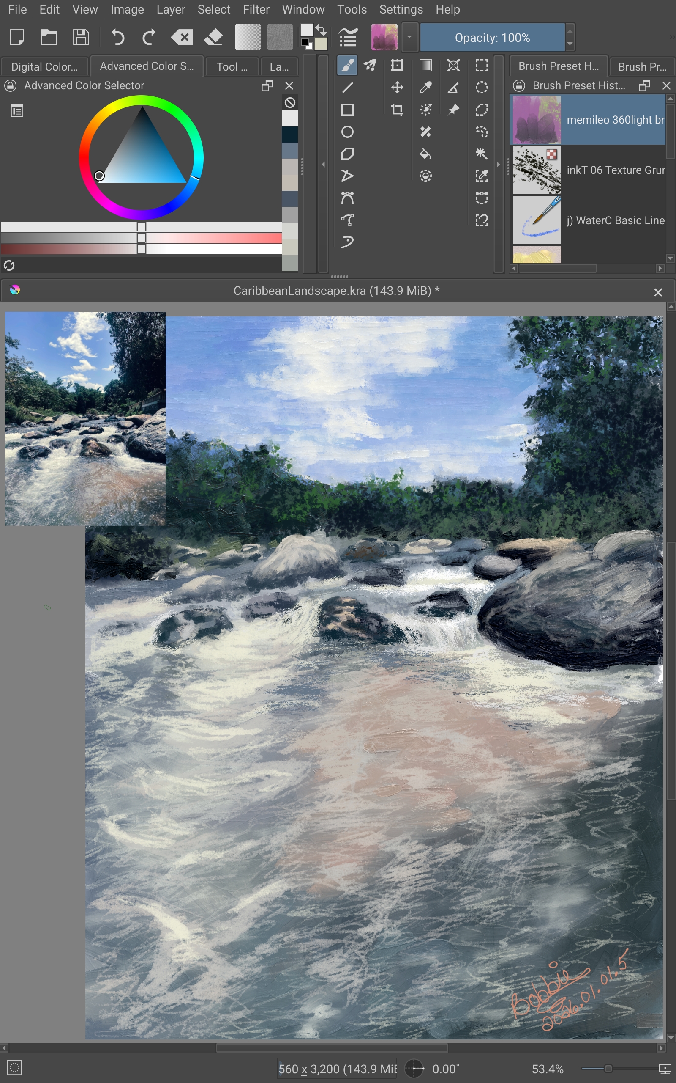The height and width of the screenshot is (1083, 676).
Task: Choose the Contiguous Selection magic wand
Action: click(482, 154)
